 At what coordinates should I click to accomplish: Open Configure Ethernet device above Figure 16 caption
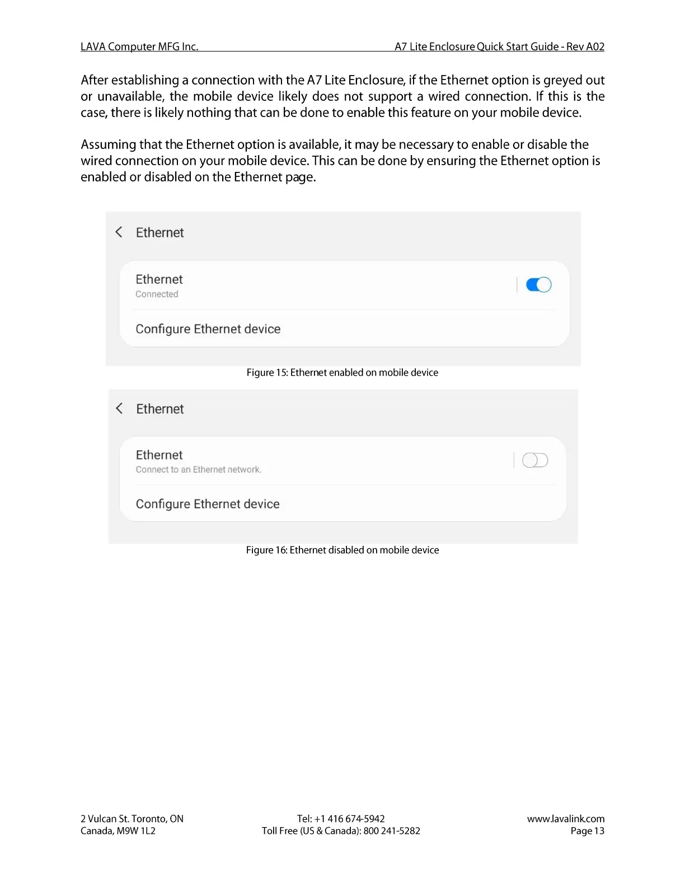click(208, 504)
